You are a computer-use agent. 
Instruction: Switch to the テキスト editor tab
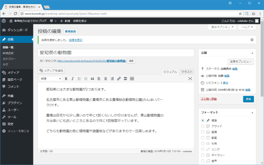click(x=187, y=71)
